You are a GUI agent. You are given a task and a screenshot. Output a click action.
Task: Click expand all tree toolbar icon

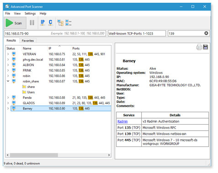(60, 23)
